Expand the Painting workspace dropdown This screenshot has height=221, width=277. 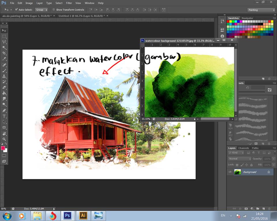[x=261, y=10]
